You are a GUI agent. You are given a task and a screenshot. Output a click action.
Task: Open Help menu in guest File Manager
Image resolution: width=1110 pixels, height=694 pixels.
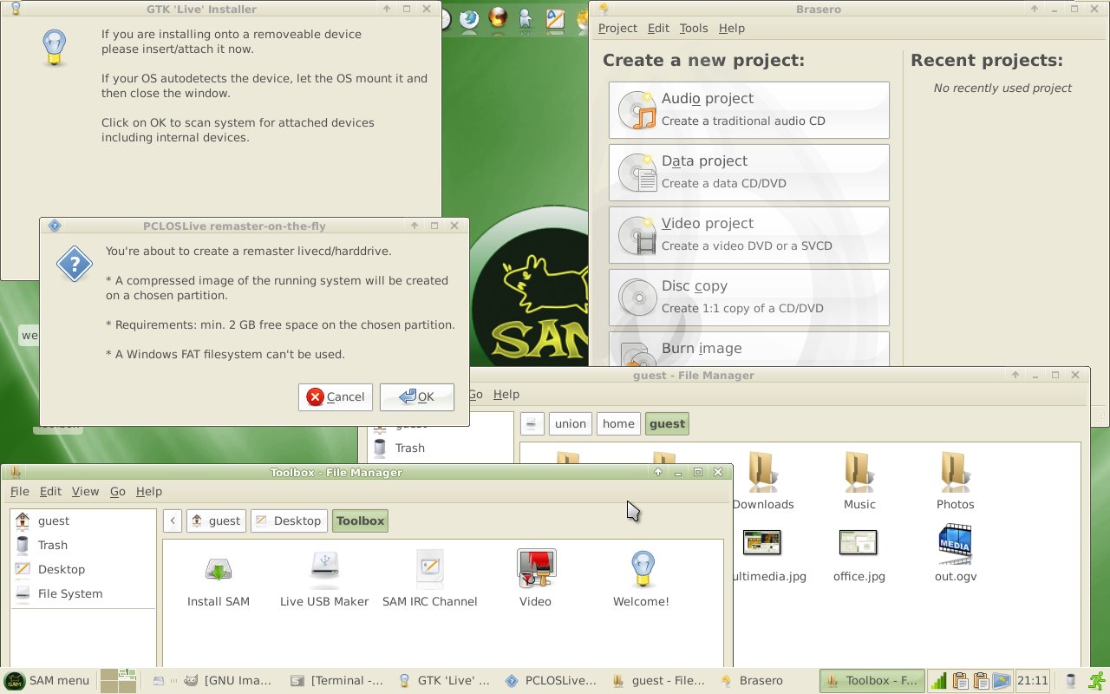[x=506, y=394]
